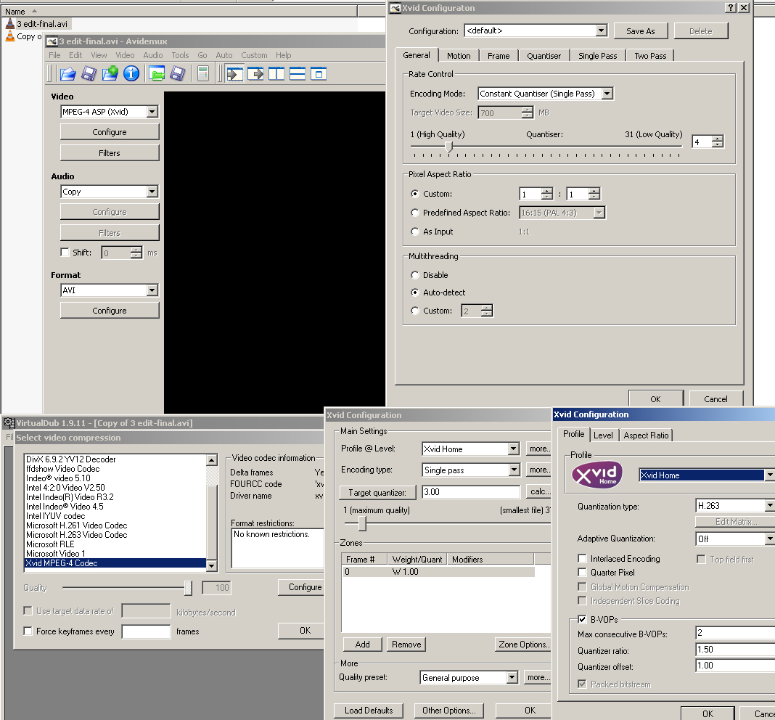The width and height of the screenshot is (775, 720).
Task: Click the Append Video icon with green plus
Action: tap(110, 74)
